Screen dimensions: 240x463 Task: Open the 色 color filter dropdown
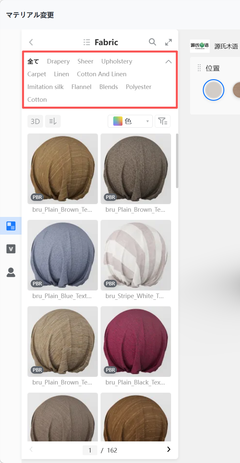click(130, 121)
